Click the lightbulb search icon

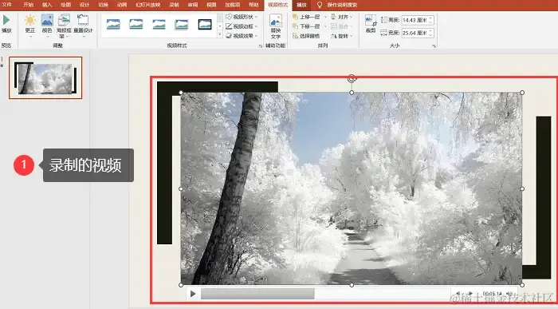(x=320, y=5)
